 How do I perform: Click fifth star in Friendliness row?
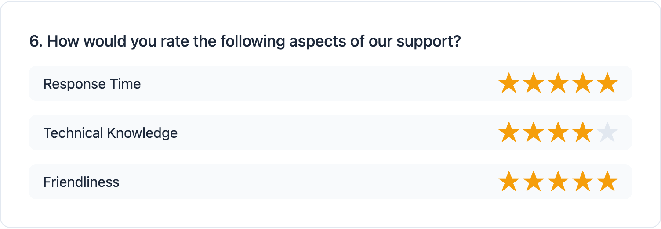[x=607, y=182]
